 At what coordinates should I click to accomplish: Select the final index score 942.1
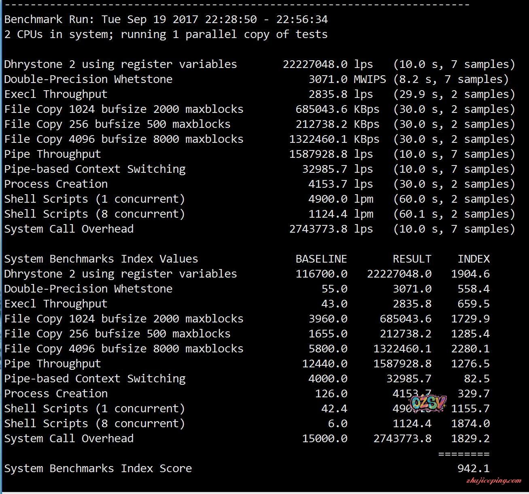pos(474,469)
